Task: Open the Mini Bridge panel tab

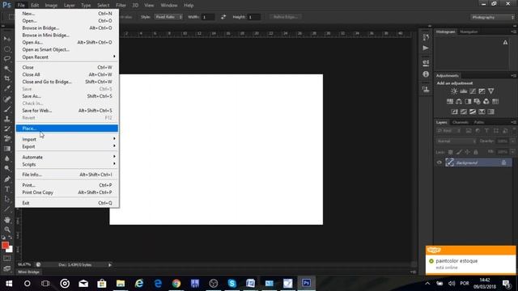Action: (x=29, y=272)
